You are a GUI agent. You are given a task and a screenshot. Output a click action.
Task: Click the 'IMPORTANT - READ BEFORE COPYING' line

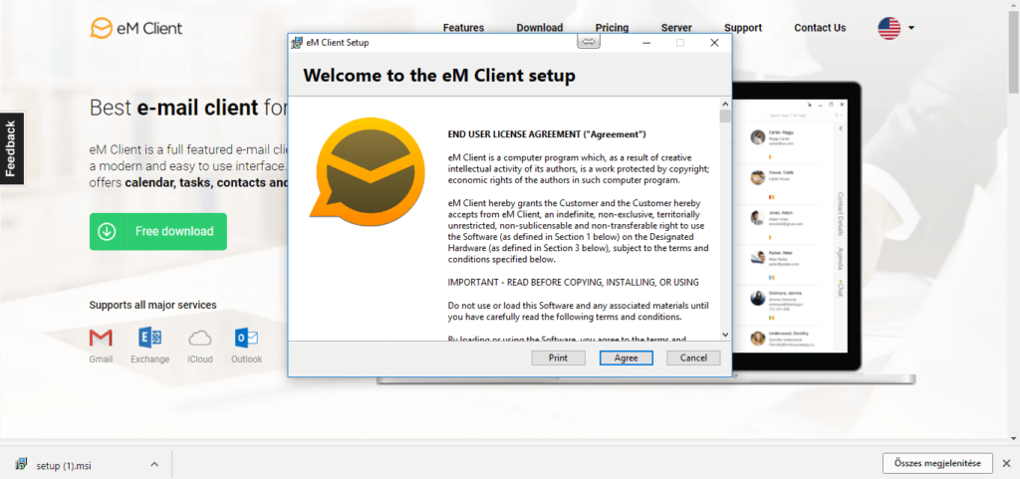tap(573, 282)
